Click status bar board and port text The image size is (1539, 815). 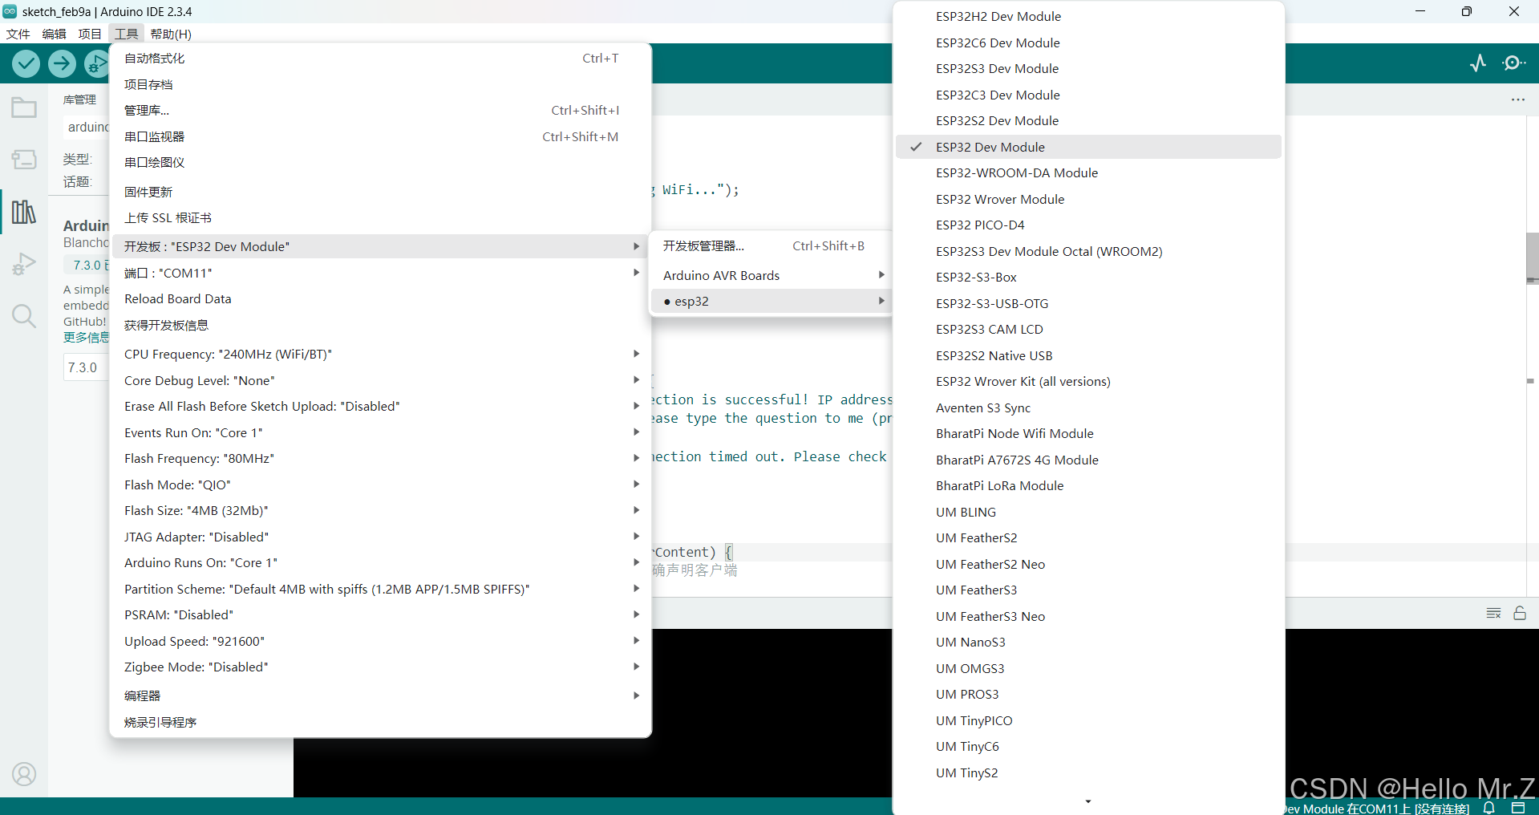tap(1377, 809)
